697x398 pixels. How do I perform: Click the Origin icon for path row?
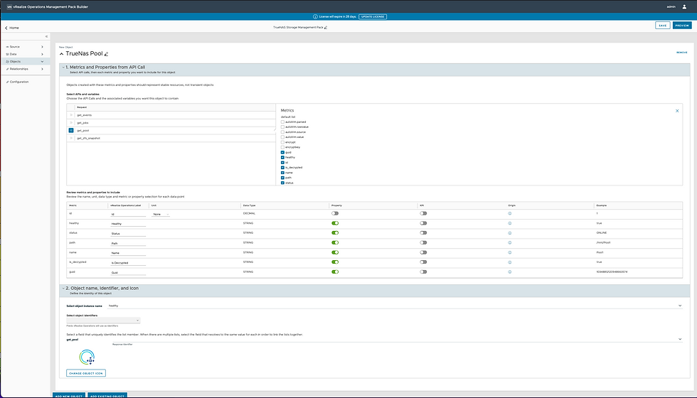click(510, 243)
